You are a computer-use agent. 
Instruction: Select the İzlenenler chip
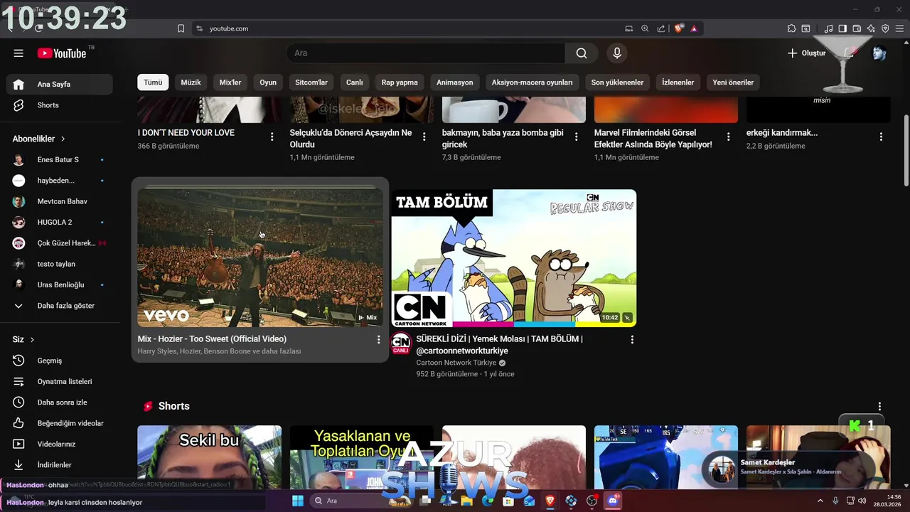coord(678,82)
